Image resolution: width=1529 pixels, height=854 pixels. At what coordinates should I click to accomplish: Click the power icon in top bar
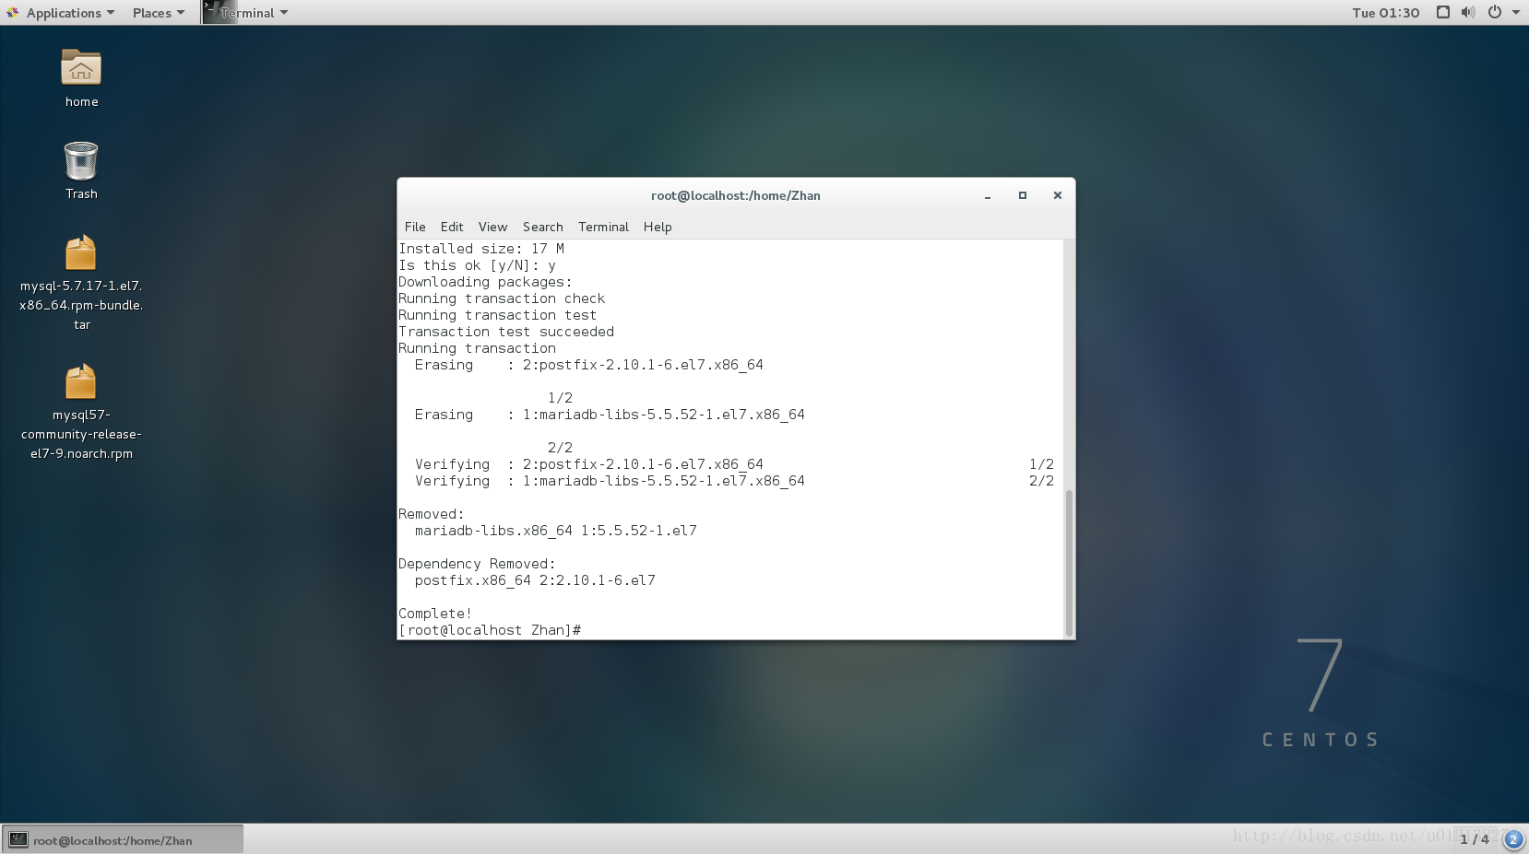(x=1494, y=12)
